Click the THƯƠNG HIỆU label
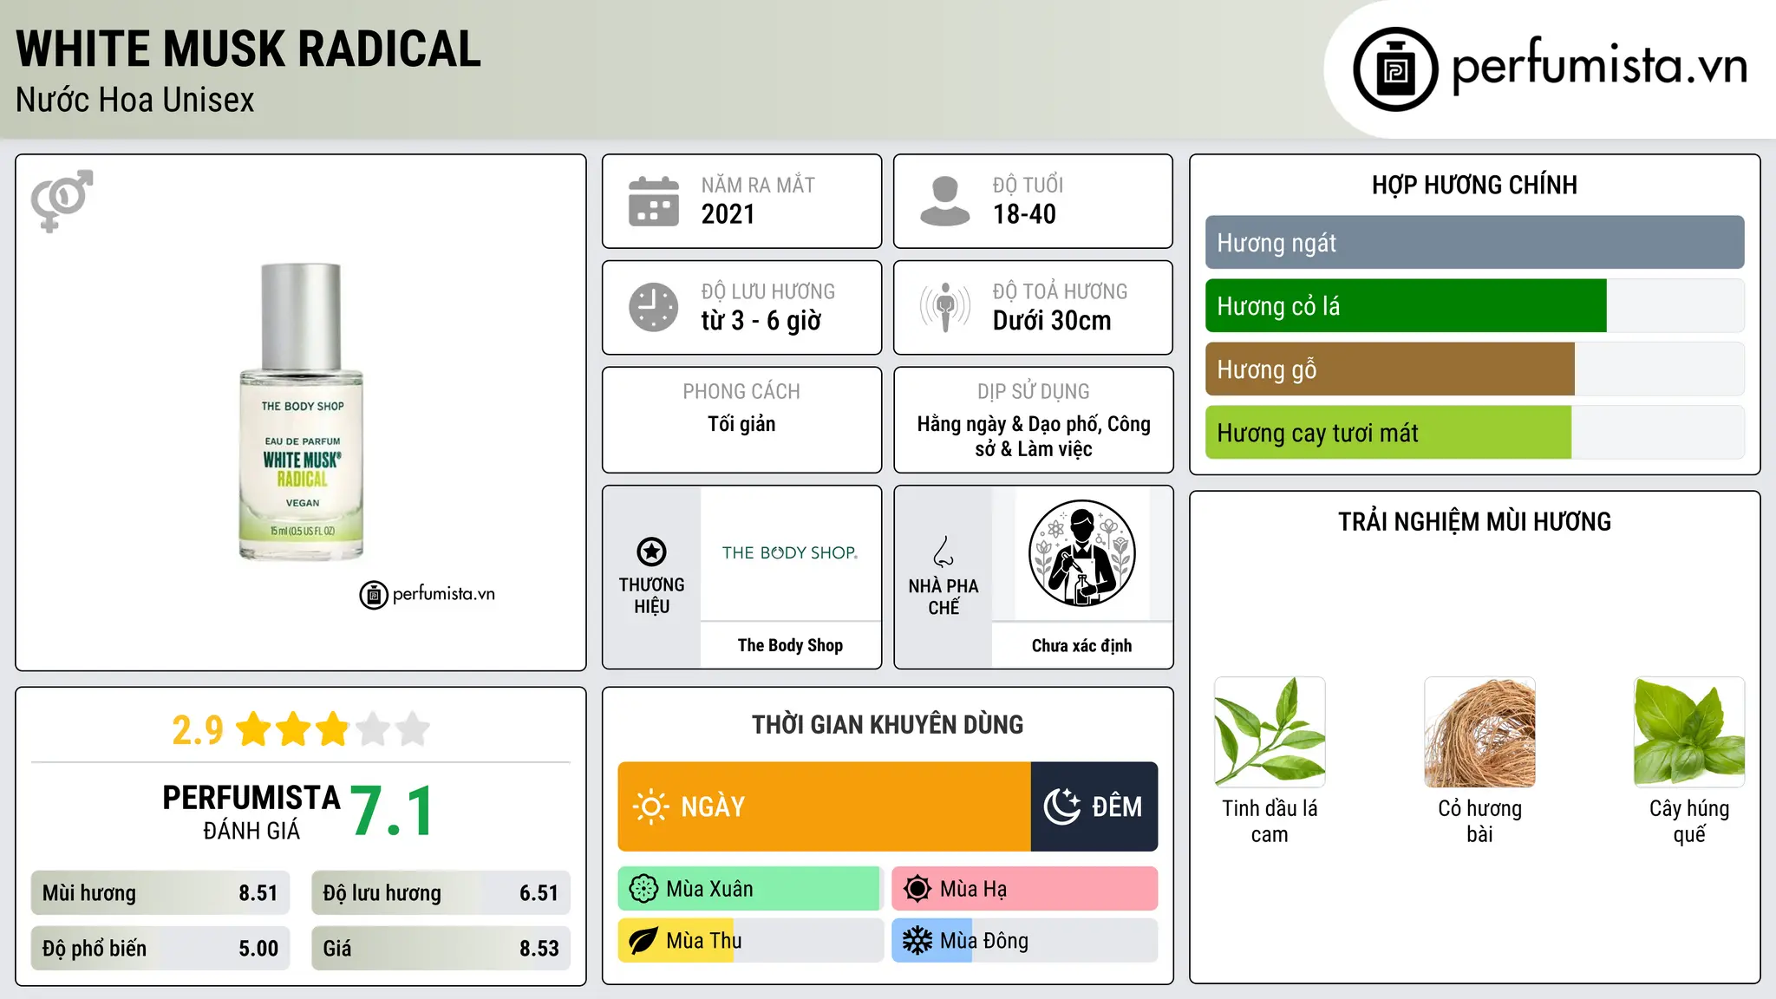The width and height of the screenshot is (1776, 999). tap(651, 596)
